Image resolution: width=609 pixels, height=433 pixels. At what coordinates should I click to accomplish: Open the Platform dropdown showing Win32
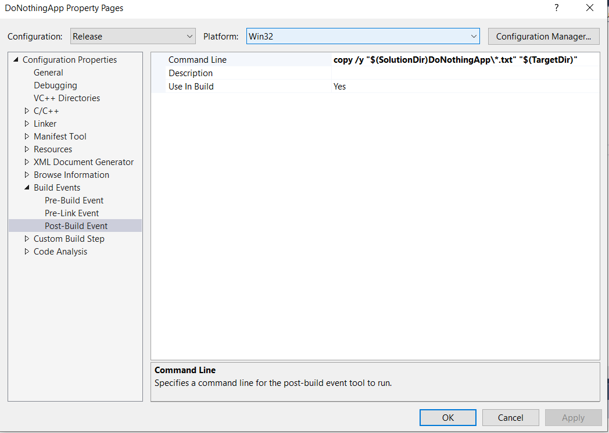pos(363,37)
